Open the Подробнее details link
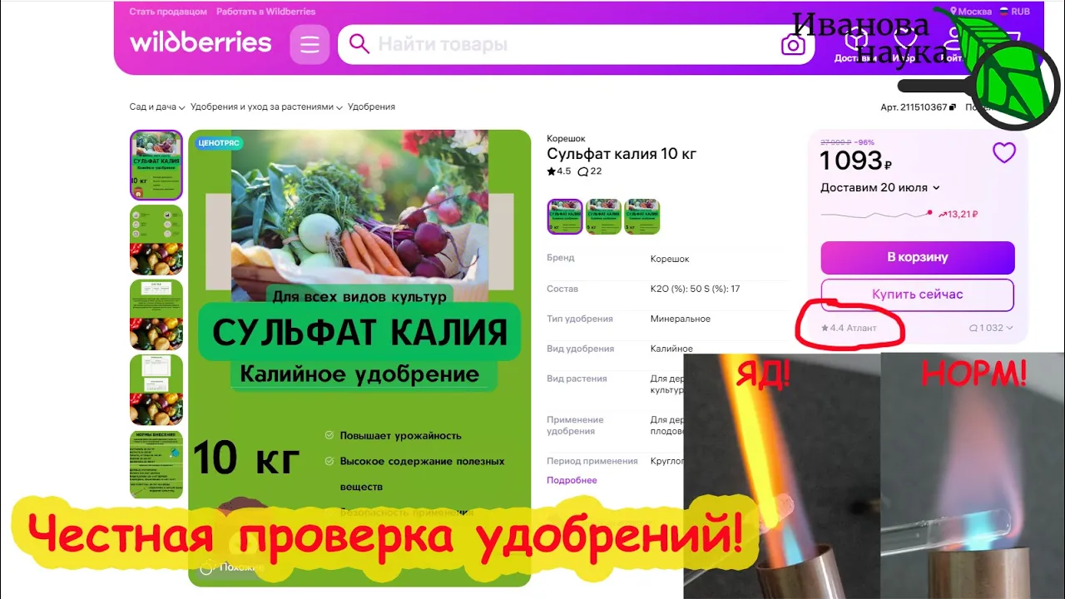This screenshot has width=1065, height=599. click(x=572, y=480)
